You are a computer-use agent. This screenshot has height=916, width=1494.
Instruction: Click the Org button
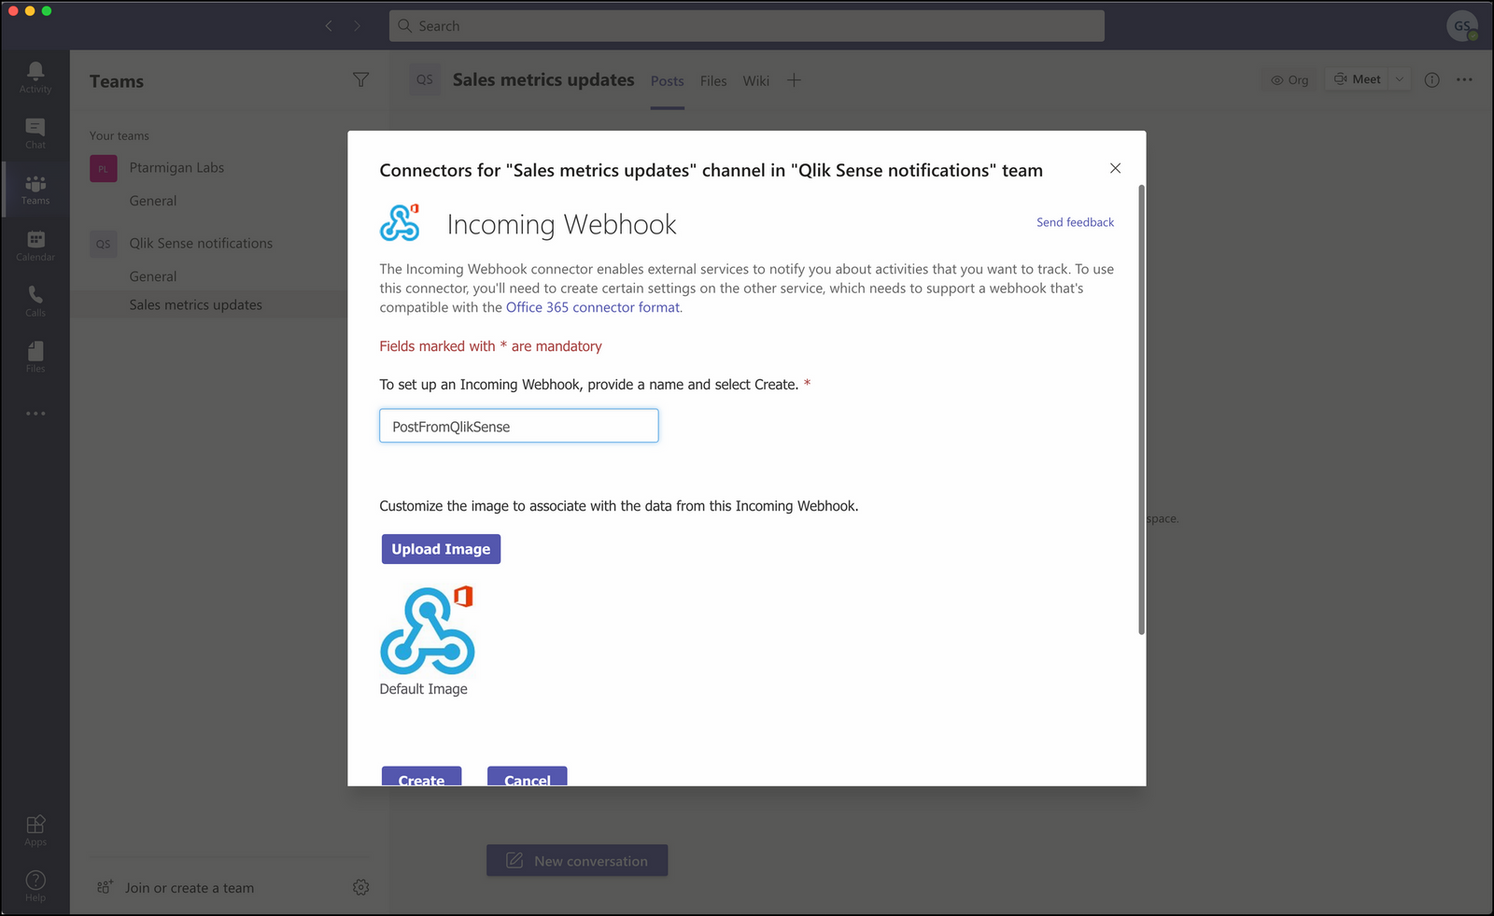[1289, 79]
